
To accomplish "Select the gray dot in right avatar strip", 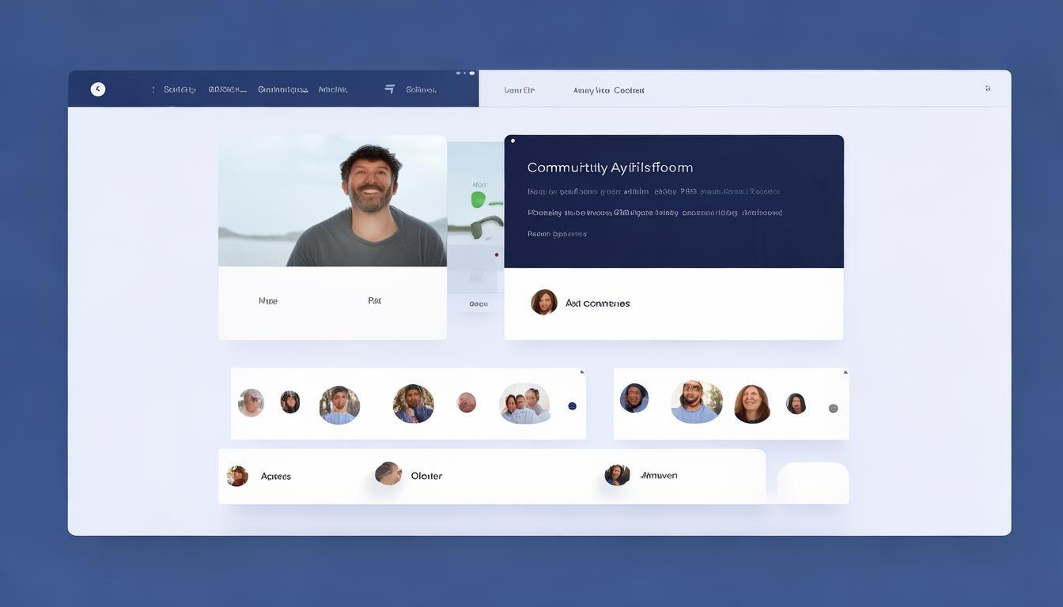I will [833, 409].
